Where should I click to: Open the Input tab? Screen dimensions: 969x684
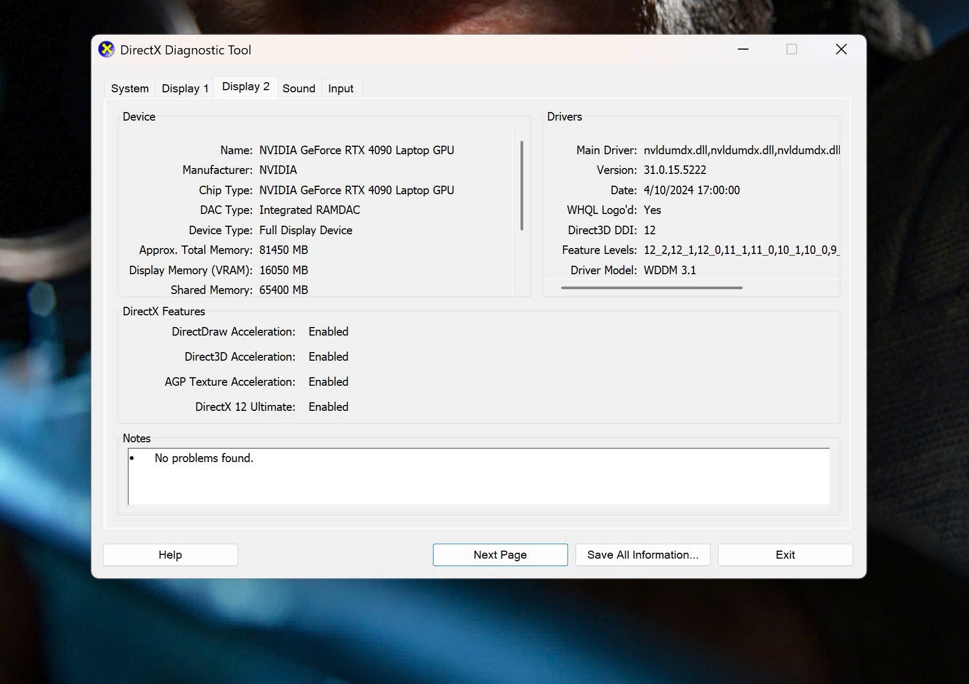[341, 89]
